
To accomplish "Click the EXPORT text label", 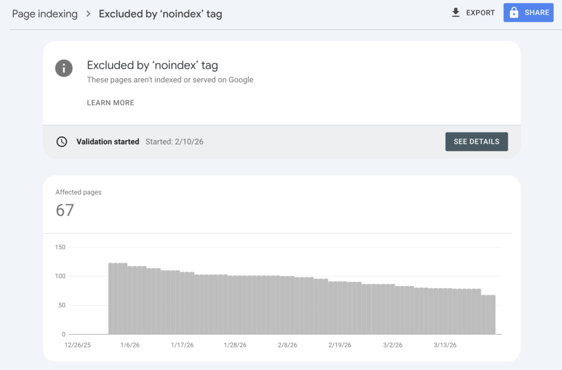I will 480,13.
